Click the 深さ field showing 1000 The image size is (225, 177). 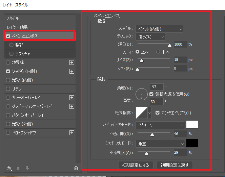point(180,44)
